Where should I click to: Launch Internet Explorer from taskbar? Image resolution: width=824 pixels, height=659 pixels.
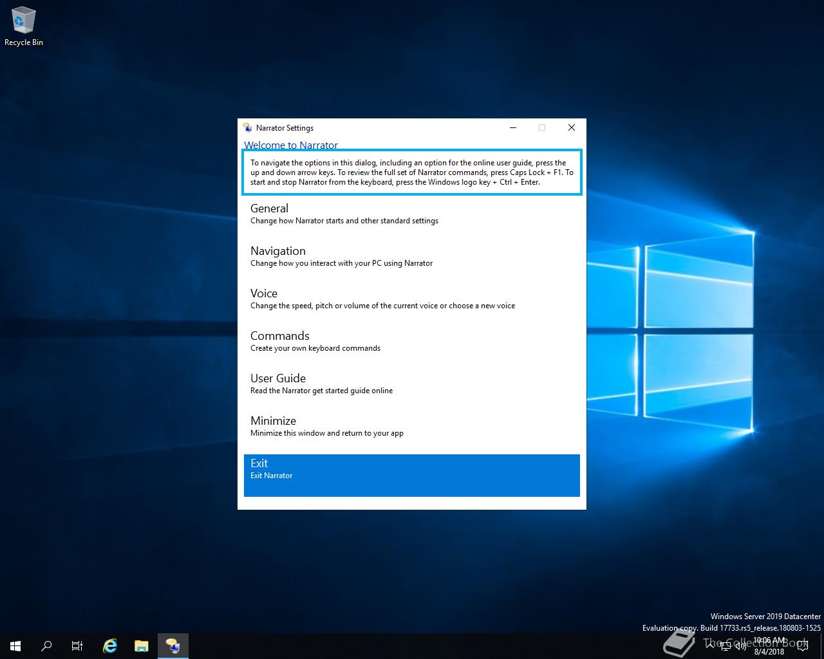(x=110, y=646)
